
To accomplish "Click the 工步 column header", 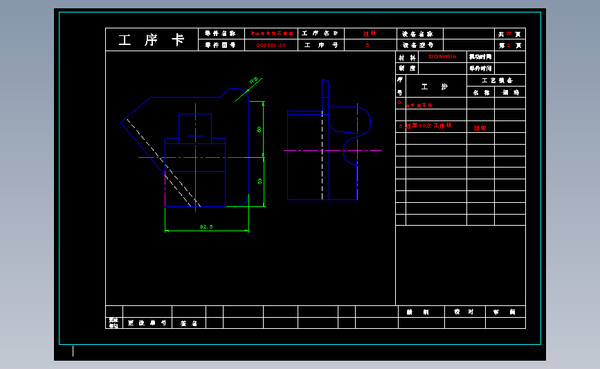I will [x=436, y=86].
